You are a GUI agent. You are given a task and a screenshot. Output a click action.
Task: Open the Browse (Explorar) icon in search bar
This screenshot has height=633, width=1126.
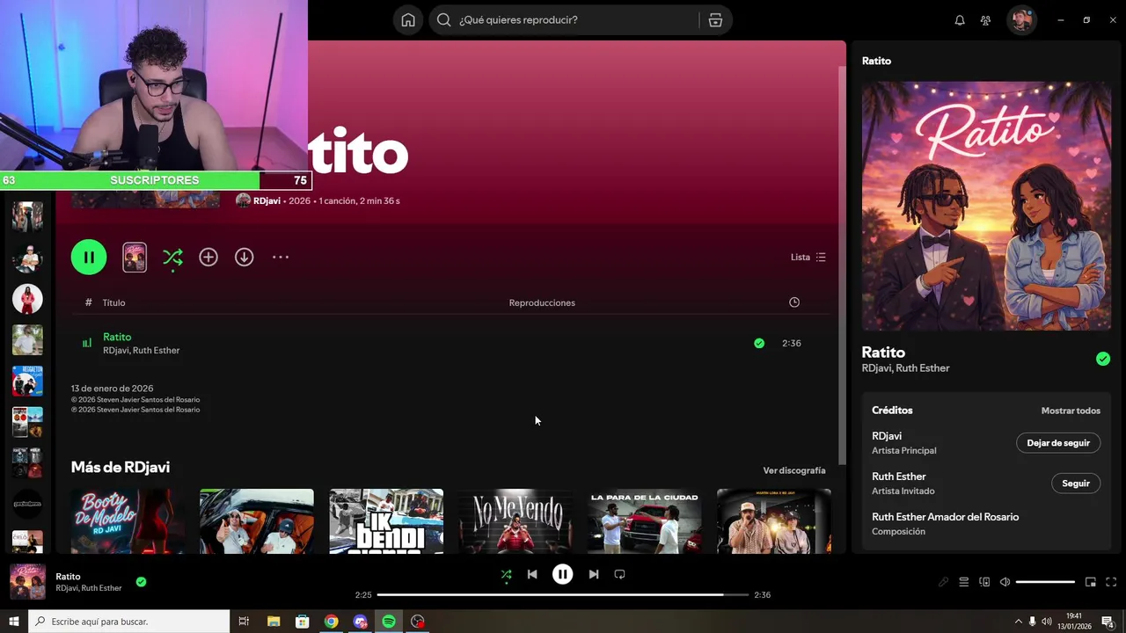(715, 20)
